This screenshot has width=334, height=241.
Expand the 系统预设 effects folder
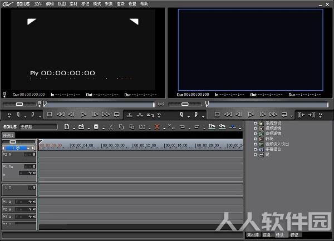tap(256, 123)
